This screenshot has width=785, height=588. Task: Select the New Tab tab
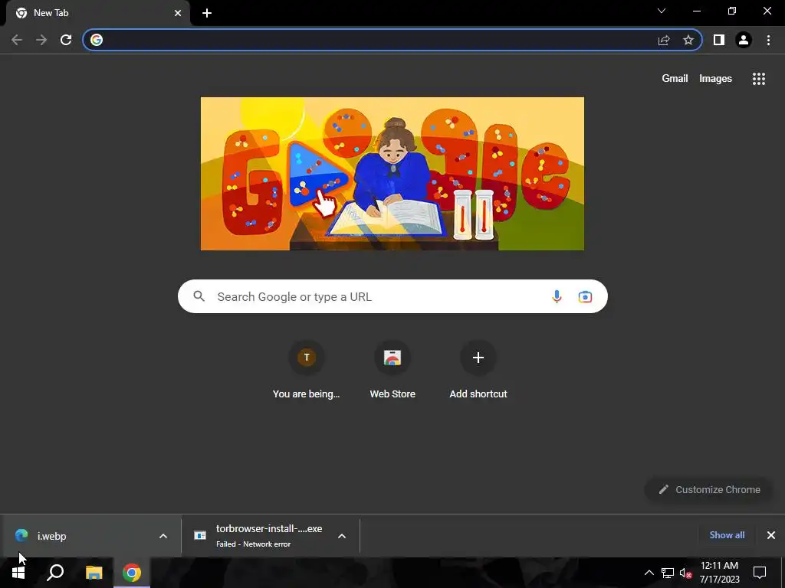pyautogui.click(x=97, y=13)
